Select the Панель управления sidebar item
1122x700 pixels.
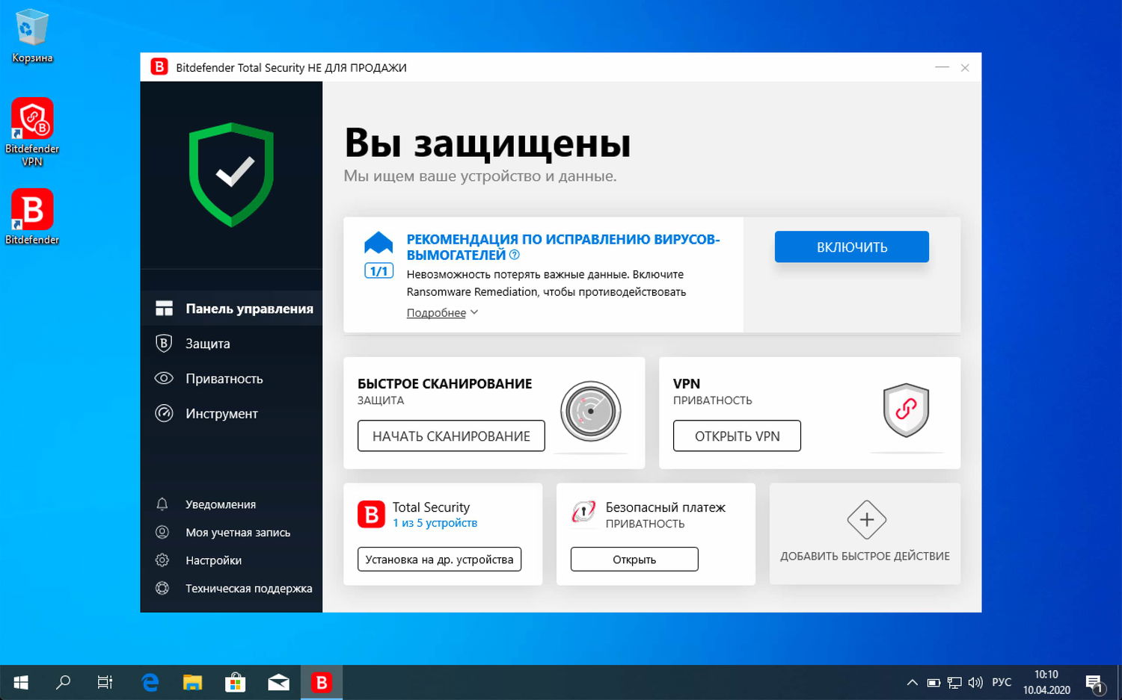pyautogui.click(x=248, y=308)
